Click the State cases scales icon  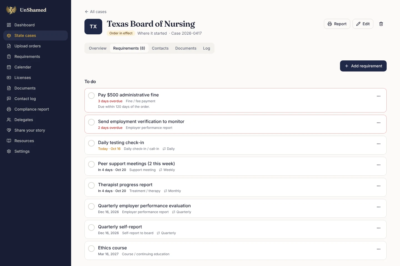coord(9,35)
